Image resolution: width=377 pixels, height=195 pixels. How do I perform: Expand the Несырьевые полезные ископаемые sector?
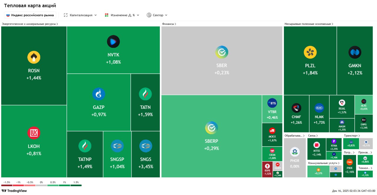[x=309, y=24]
